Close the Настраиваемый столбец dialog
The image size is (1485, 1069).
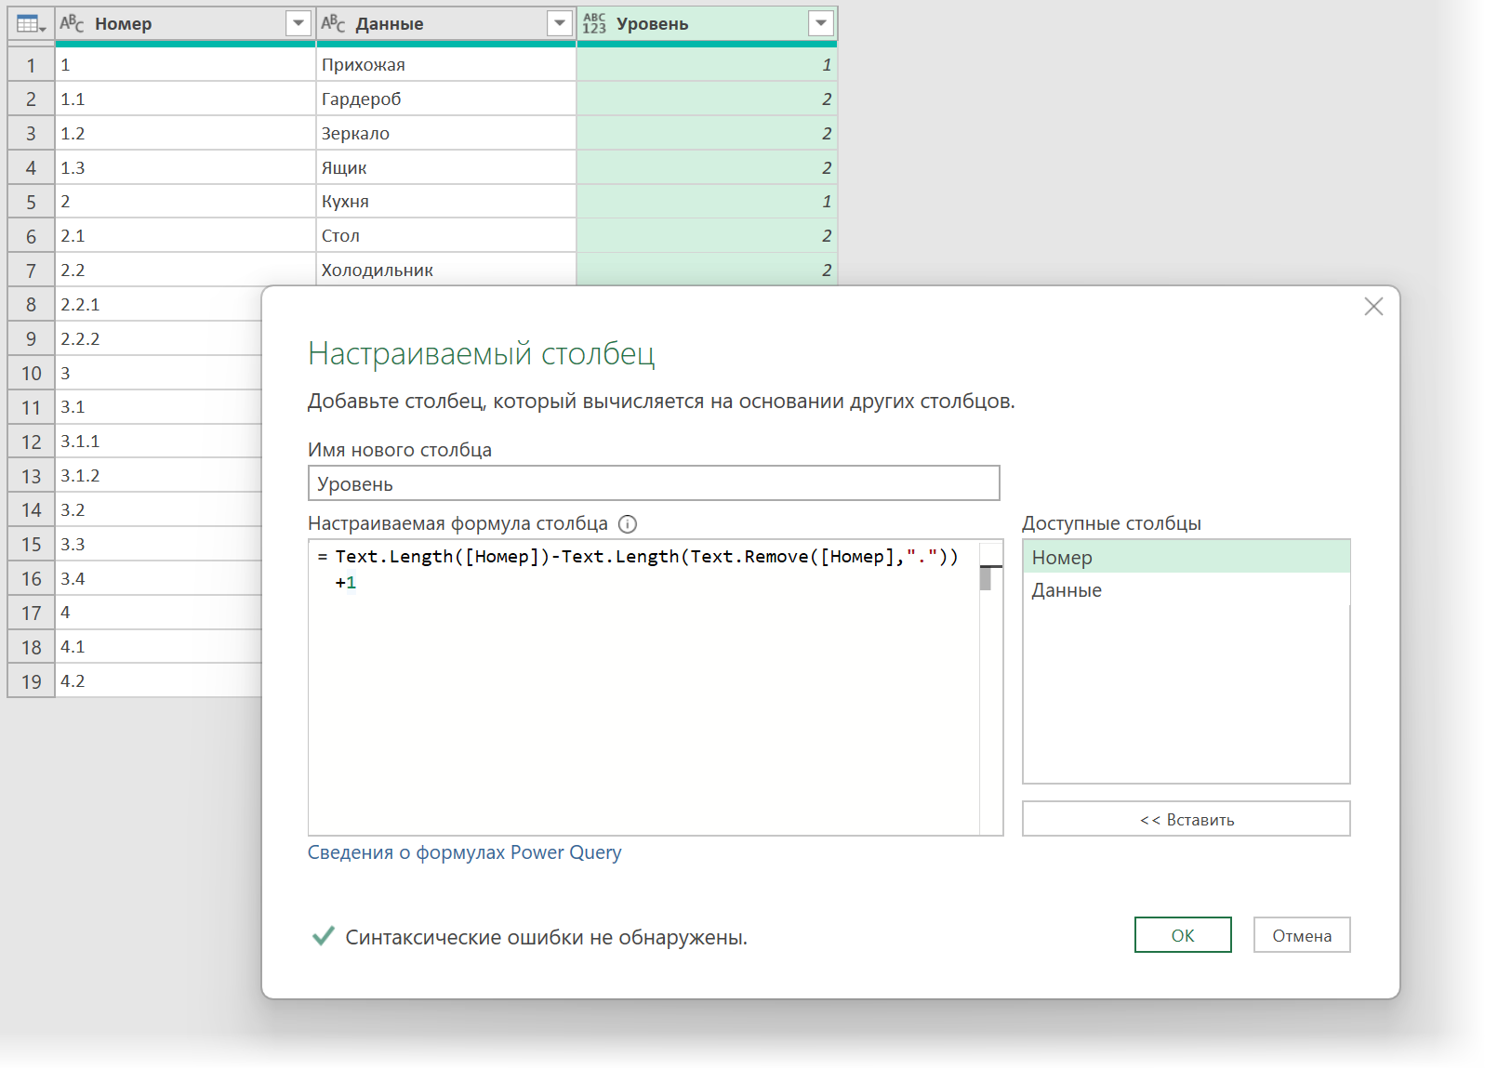(x=1373, y=307)
